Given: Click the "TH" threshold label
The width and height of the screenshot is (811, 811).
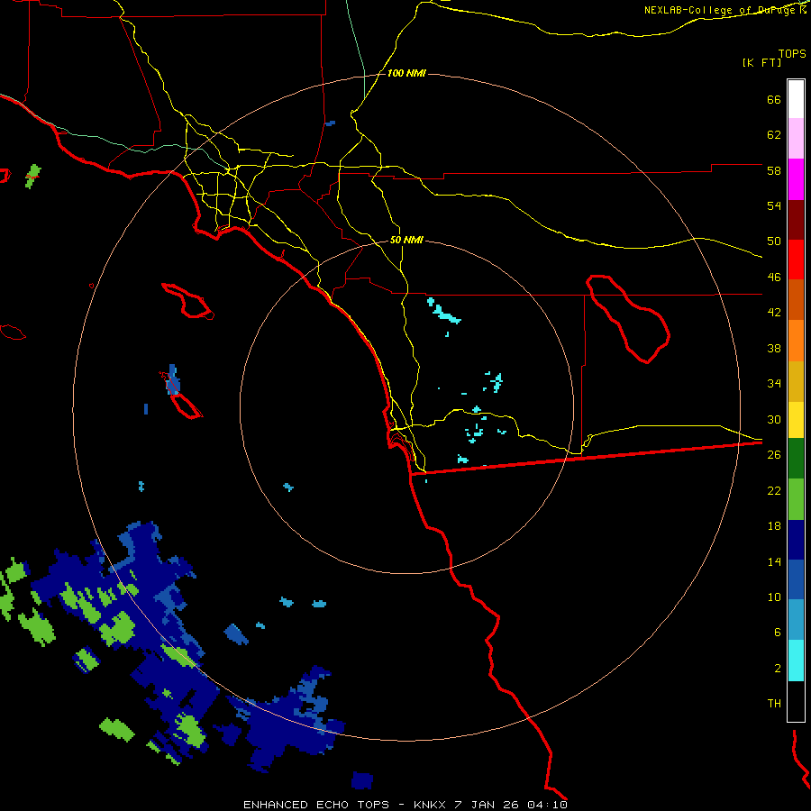Looking at the screenshot, I should tap(774, 704).
